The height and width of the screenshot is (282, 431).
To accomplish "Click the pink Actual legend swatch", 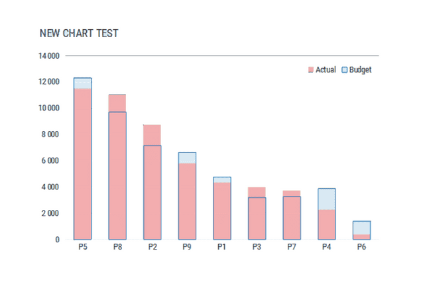I will (x=310, y=70).
